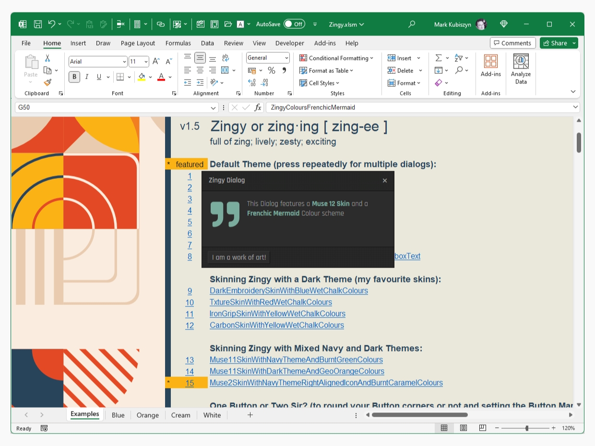The height and width of the screenshot is (446, 595).
Task: Click the Percent Style icon
Action: tap(271, 70)
